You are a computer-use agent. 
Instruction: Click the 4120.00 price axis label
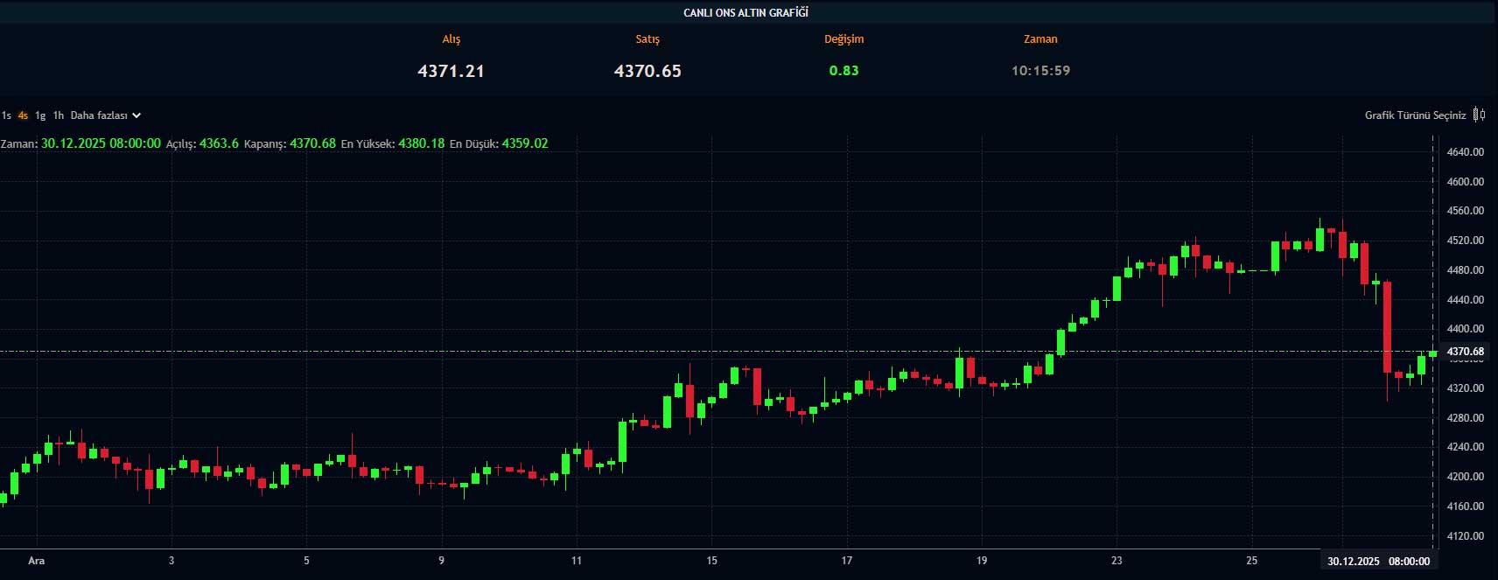(x=1465, y=536)
